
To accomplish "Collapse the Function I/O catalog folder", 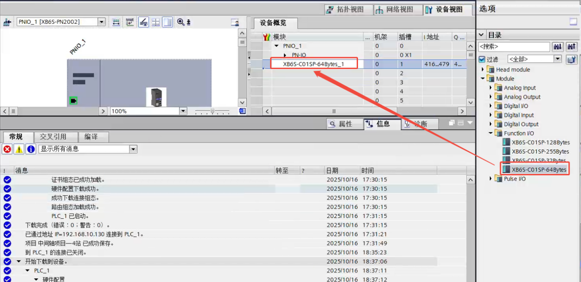I will (x=491, y=133).
